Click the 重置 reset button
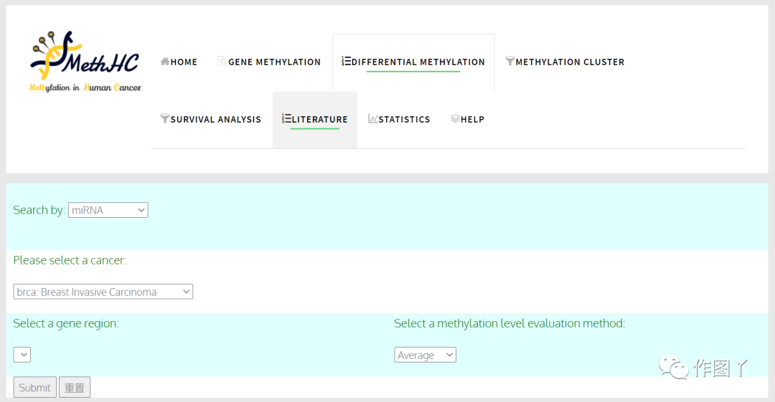The width and height of the screenshot is (775, 402). 75,387
